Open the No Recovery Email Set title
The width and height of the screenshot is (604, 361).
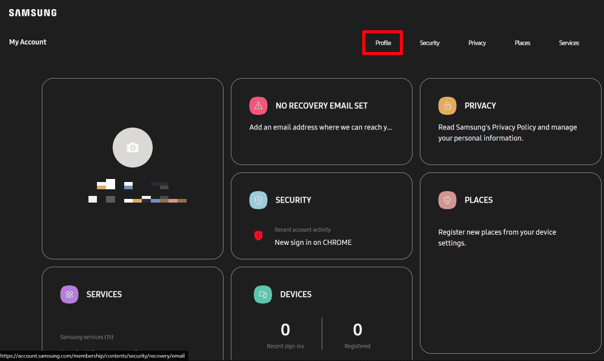pyautogui.click(x=322, y=106)
